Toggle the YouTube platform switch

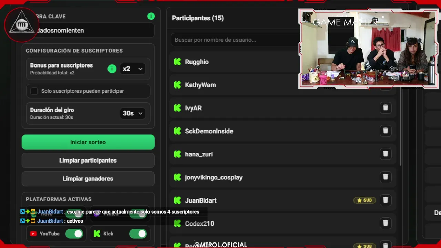tap(74, 234)
